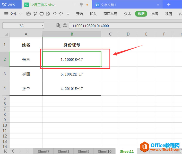Click the 姓名 header cell
Viewport: 182px width, 154px height.
coord(26,45)
